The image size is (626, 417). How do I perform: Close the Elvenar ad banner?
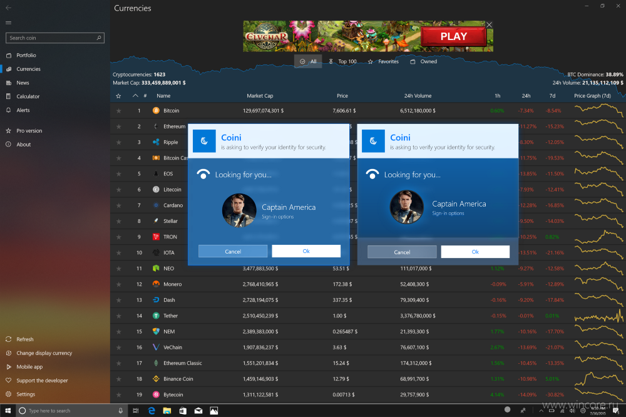[489, 25]
